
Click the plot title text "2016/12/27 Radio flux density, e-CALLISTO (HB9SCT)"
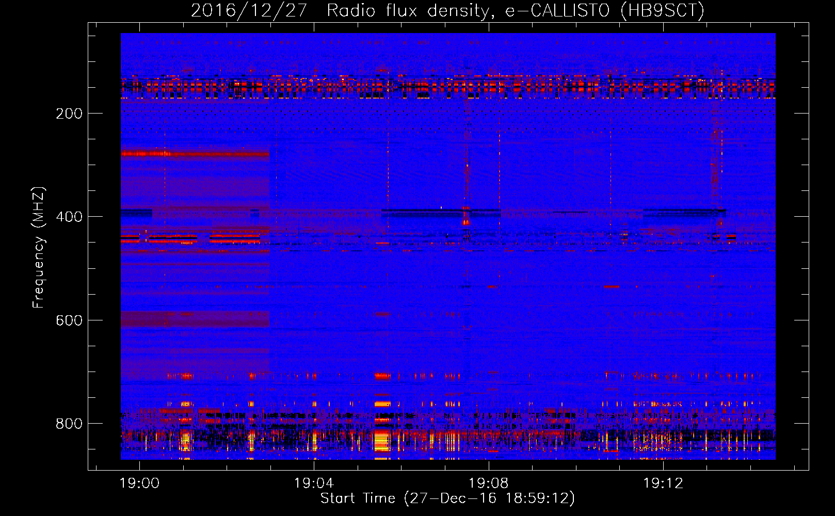coord(447,11)
